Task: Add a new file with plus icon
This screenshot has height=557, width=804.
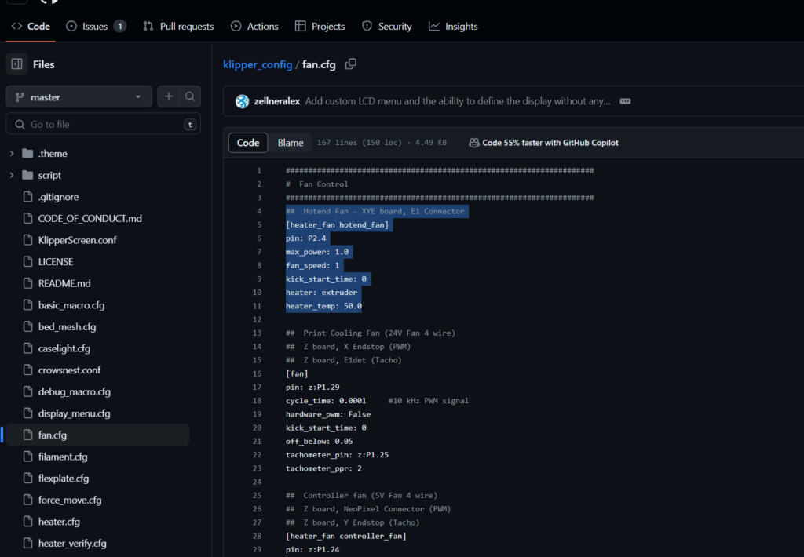Action: coord(169,96)
